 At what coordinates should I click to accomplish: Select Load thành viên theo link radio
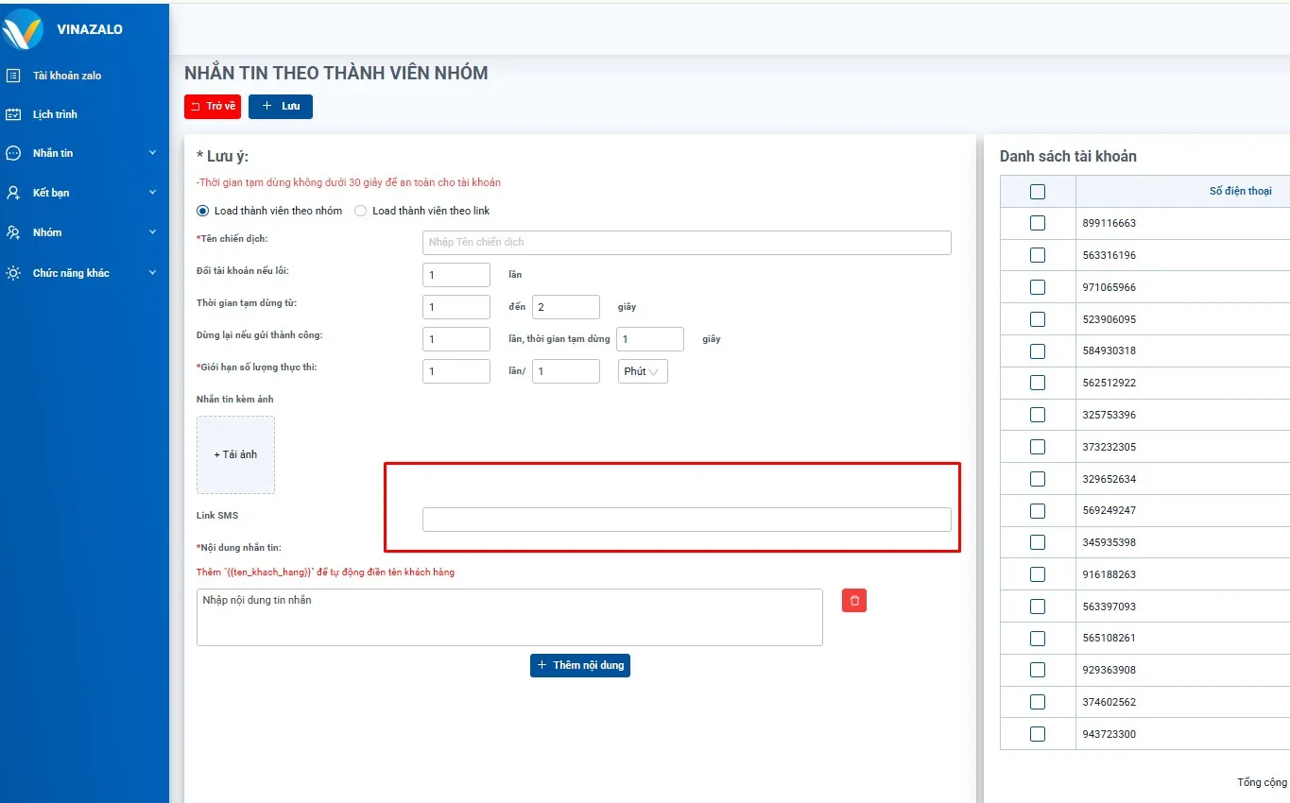coord(360,211)
